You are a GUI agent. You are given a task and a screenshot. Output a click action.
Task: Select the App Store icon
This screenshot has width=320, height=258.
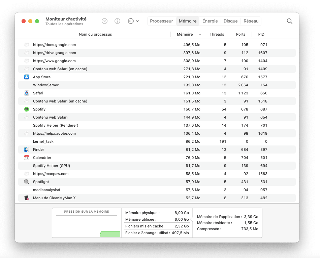click(x=27, y=77)
